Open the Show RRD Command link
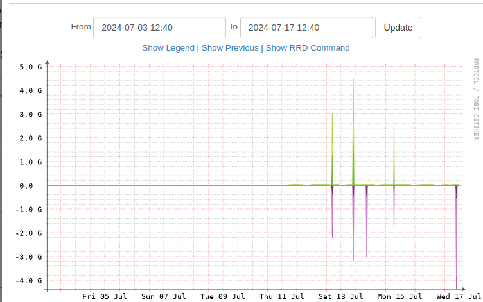 (x=308, y=48)
